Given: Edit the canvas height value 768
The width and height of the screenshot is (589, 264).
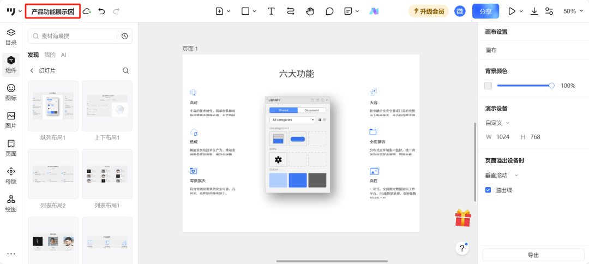Looking at the screenshot, I should [x=536, y=137].
